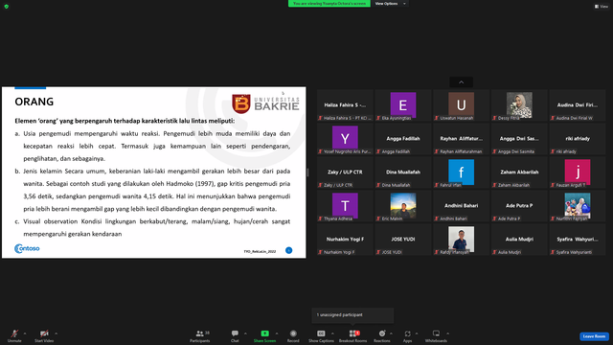The image size is (613, 345).
Task: Select Dina Muallafah participant tile
Action: [403, 172]
